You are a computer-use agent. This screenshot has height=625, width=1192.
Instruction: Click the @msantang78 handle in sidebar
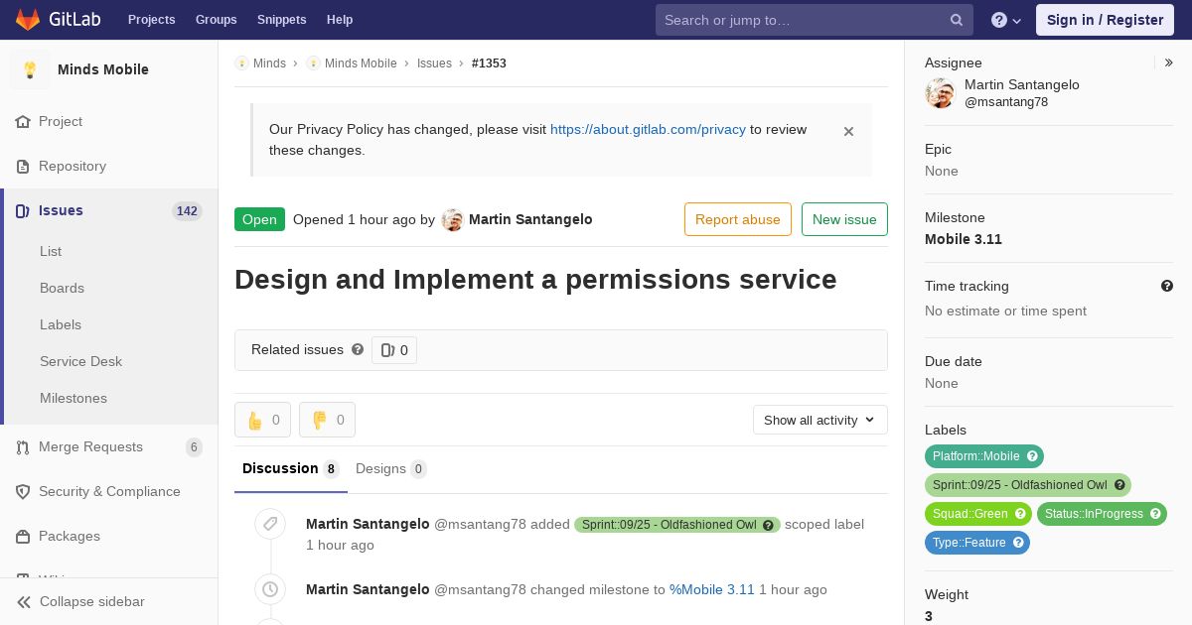[1006, 102]
